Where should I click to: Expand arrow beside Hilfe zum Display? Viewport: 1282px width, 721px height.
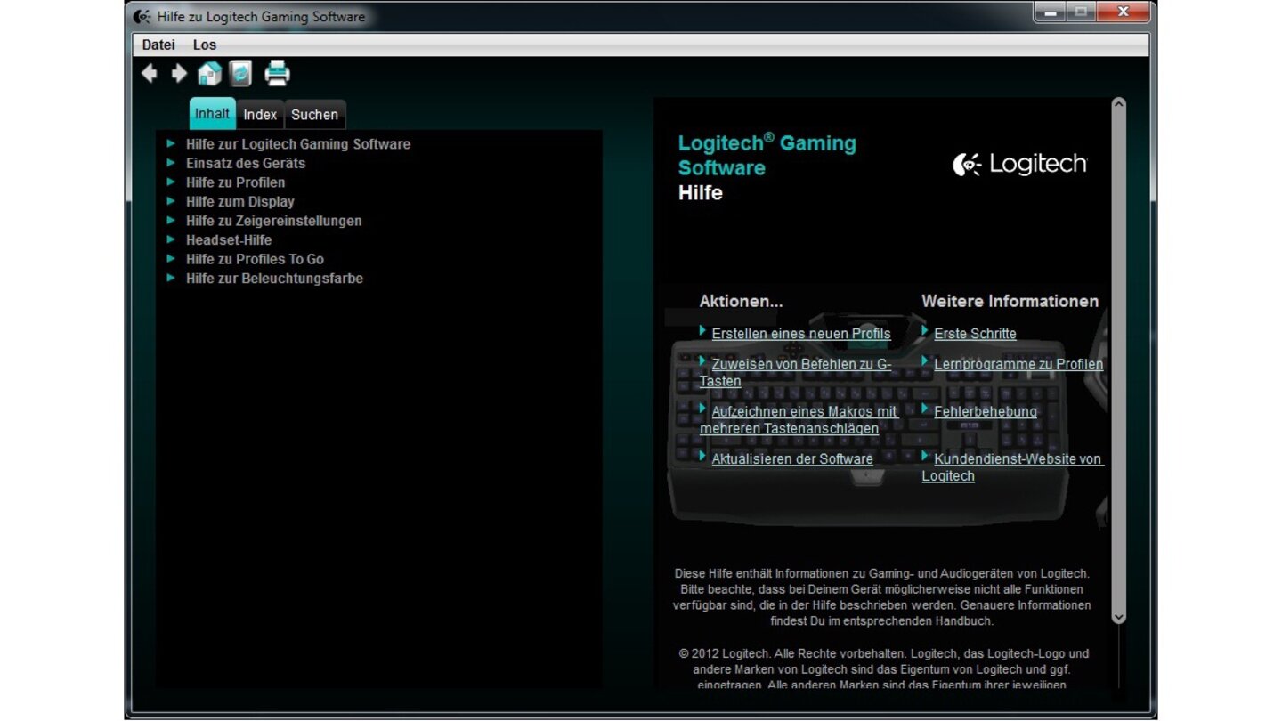tap(171, 201)
